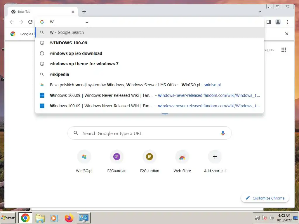Open the olive E2Guardian shortcut
This screenshot has width=299, height=224.
tap(149, 161)
